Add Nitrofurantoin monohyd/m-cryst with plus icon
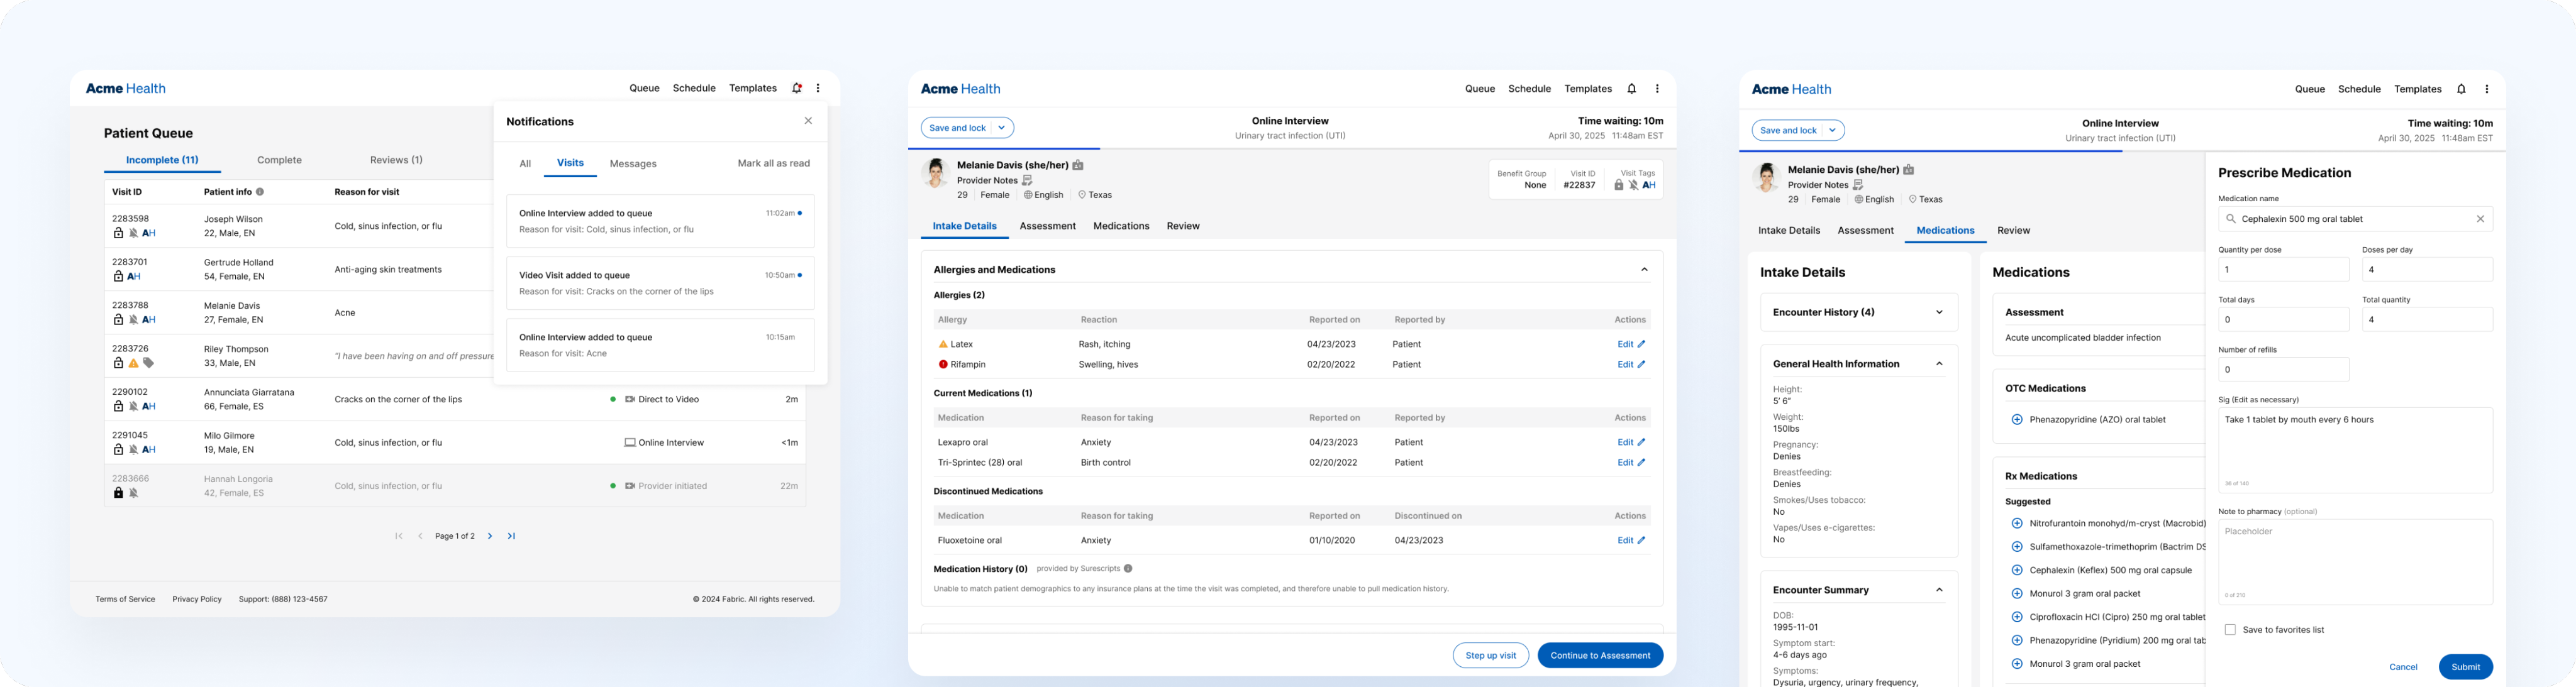 click(2017, 523)
